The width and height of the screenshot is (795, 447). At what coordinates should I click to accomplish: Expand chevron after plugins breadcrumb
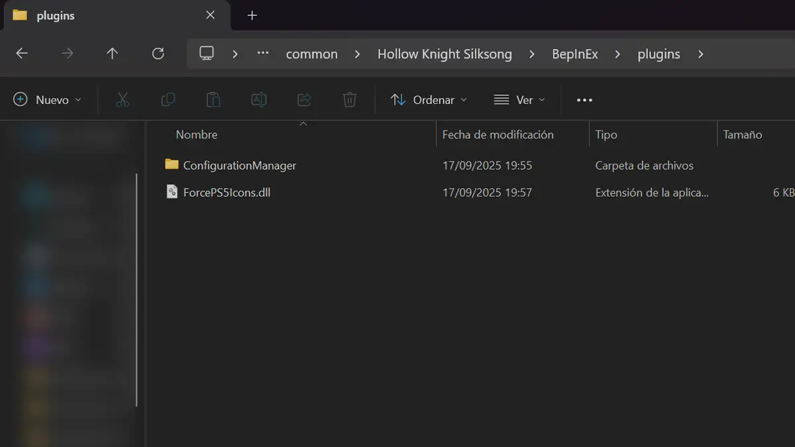tap(700, 54)
